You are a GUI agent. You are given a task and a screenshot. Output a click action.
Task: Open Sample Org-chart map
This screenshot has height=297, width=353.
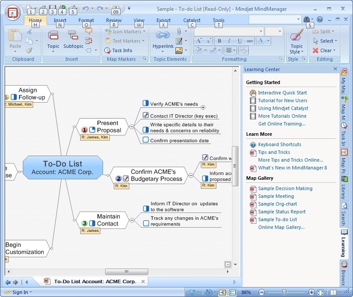pyautogui.click(x=278, y=204)
